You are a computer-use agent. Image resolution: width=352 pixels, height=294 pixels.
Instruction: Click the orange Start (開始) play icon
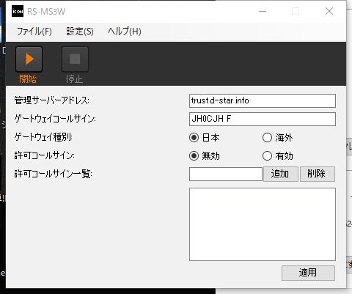coord(29,59)
